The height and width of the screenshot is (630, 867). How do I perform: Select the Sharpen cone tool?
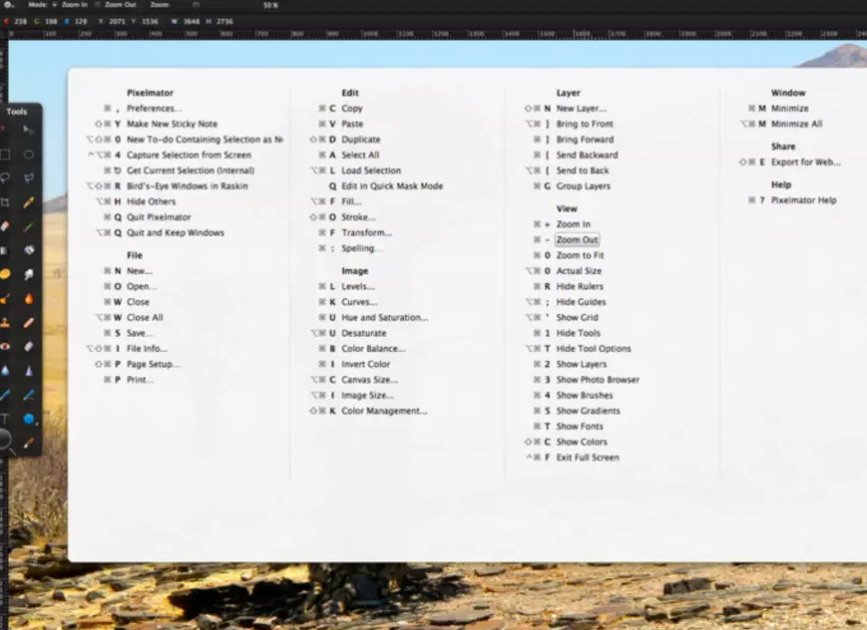(x=28, y=371)
